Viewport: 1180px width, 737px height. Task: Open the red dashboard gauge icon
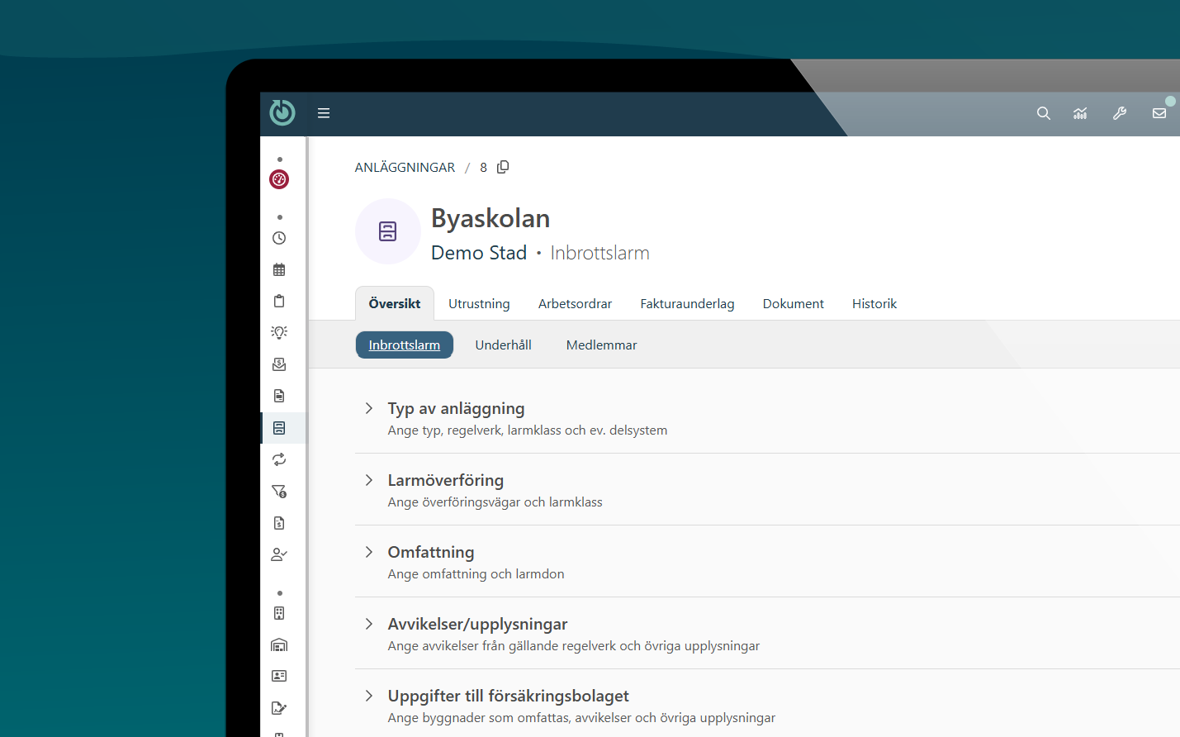[x=279, y=179]
